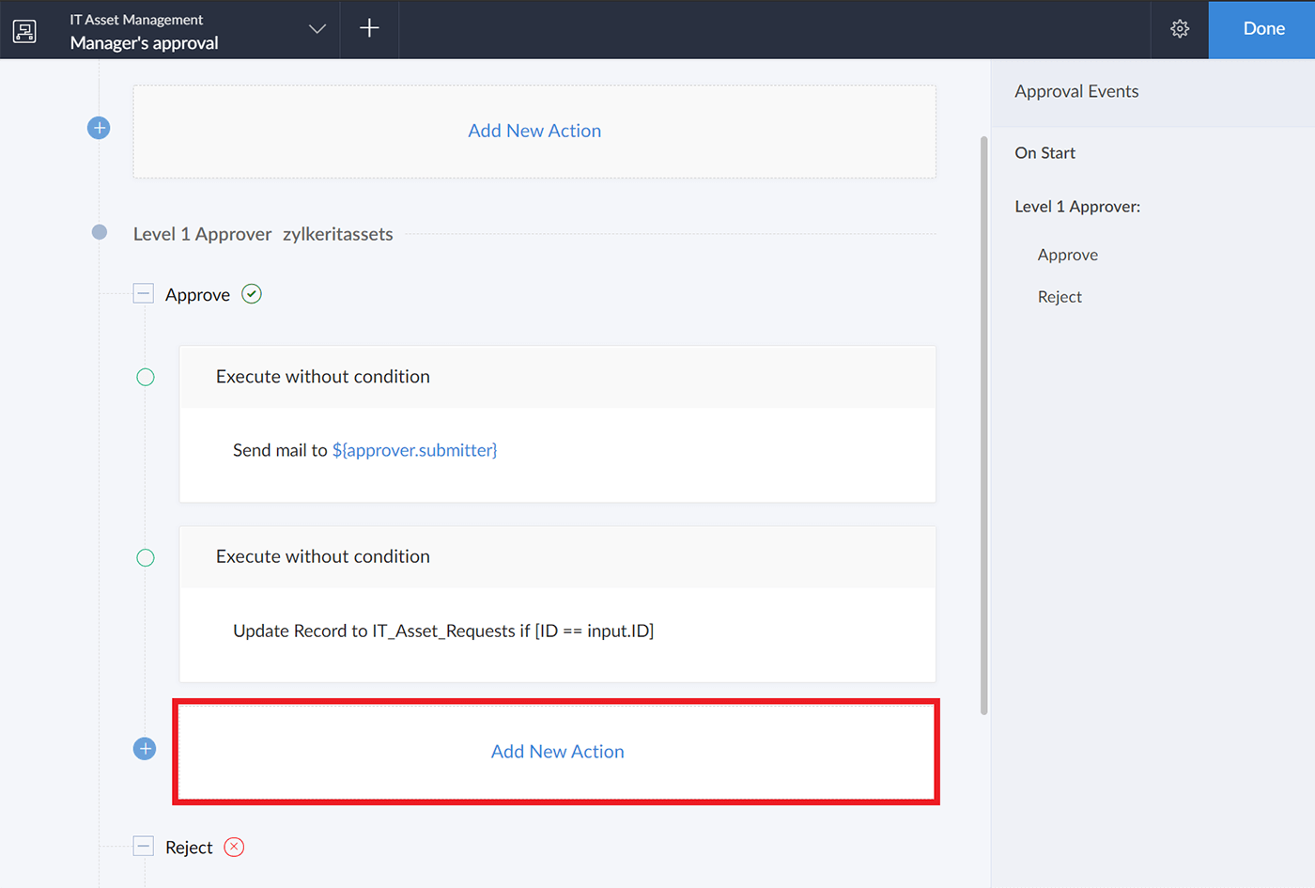Open the ${approver.submitter} recipient link
1315x888 pixels.
(x=414, y=450)
